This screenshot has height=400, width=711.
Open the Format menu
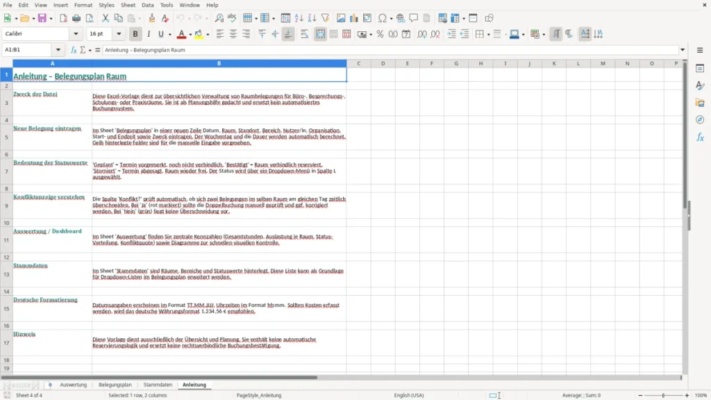click(x=83, y=5)
